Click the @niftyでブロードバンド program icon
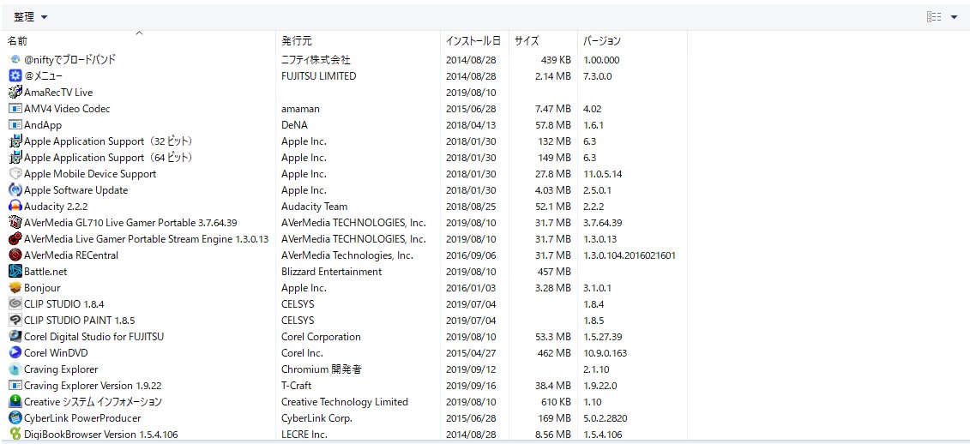Viewport: 970px width, 444px height. [15, 60]
